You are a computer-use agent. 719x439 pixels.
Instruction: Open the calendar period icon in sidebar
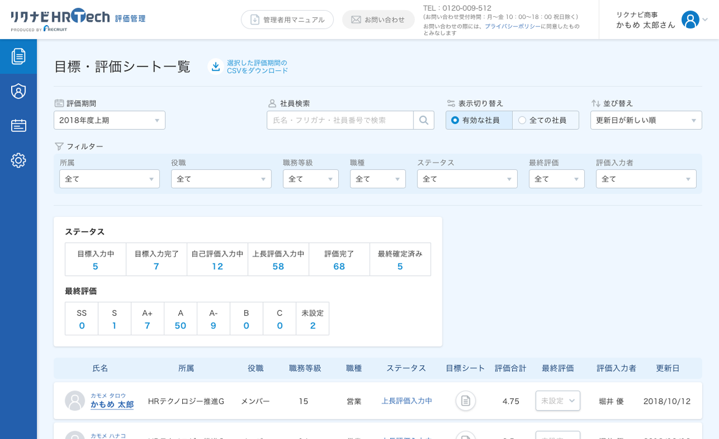(x=18, y=126)
